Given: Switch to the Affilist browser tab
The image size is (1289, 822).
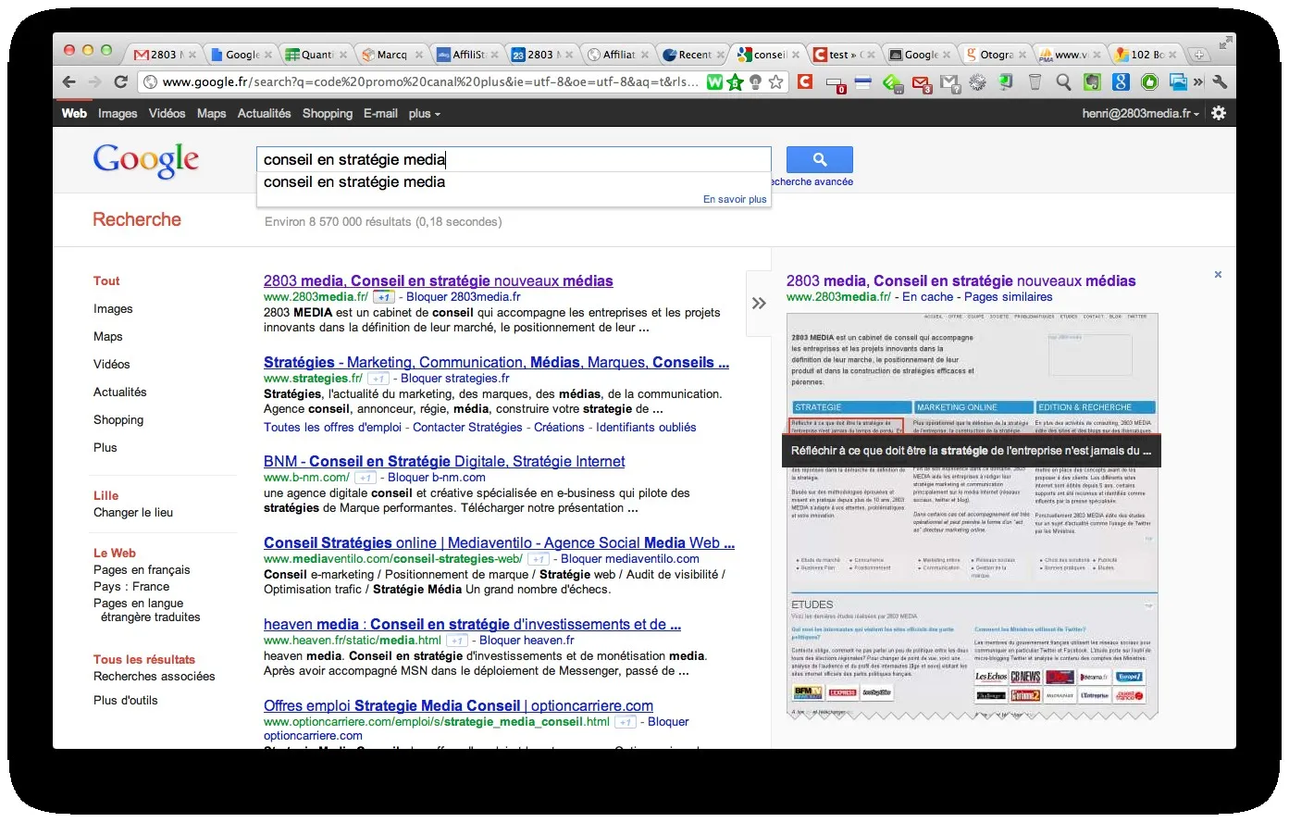Looking at the screenshot, I should point(467,55).
